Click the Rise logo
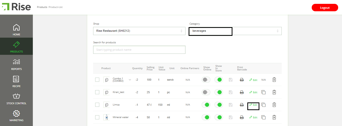This screenshot has height=126, width=342. click(16, 7)
